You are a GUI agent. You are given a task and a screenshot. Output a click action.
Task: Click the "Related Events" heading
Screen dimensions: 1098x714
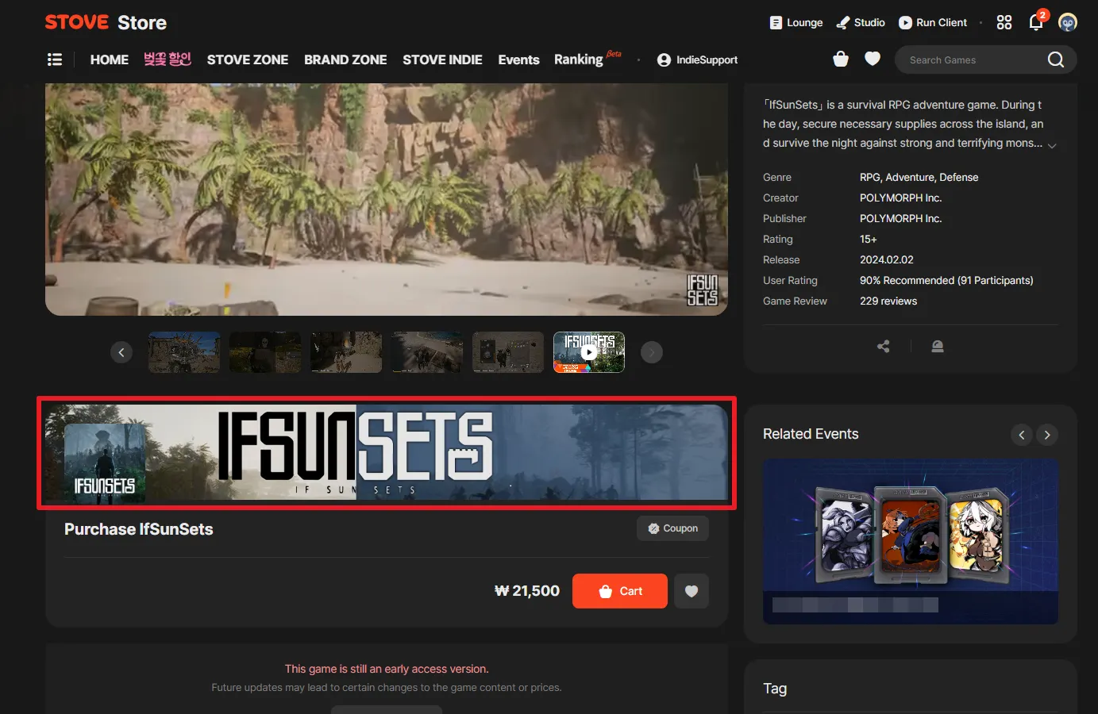[x=811, y=434]
